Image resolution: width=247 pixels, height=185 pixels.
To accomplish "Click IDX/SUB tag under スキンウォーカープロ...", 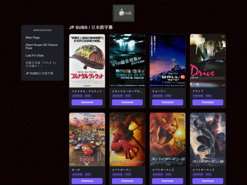I will [x=118, y=96].
